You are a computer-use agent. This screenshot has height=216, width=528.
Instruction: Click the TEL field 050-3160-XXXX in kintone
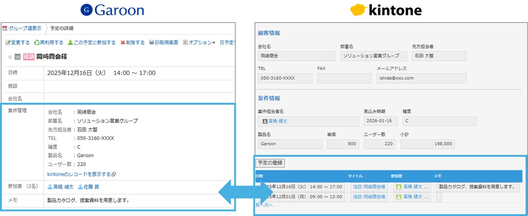pyautogui.click(x=285, y=78)
